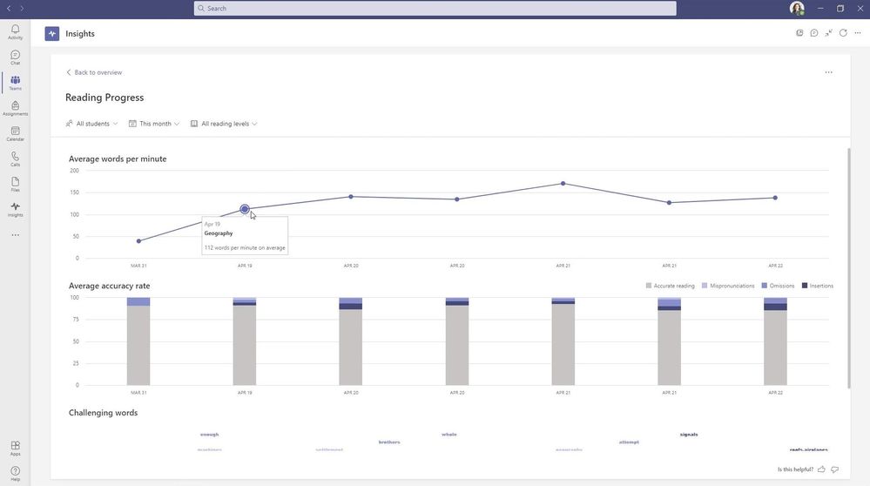Click the Help button in sidebar
The image size is (870, 486).
15,474
